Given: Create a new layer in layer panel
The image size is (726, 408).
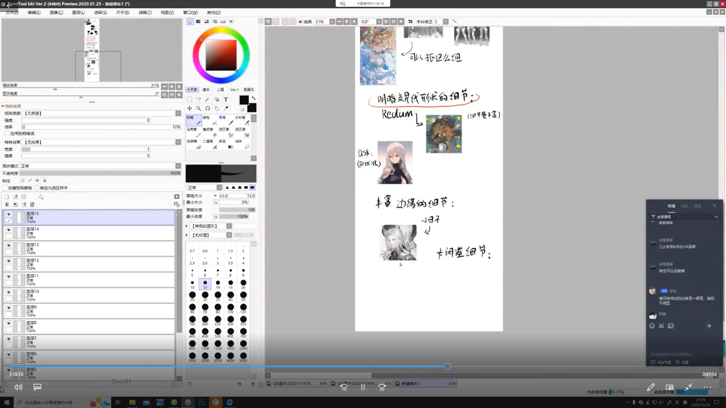Looking at the screenshot, I should coord(7,196).
